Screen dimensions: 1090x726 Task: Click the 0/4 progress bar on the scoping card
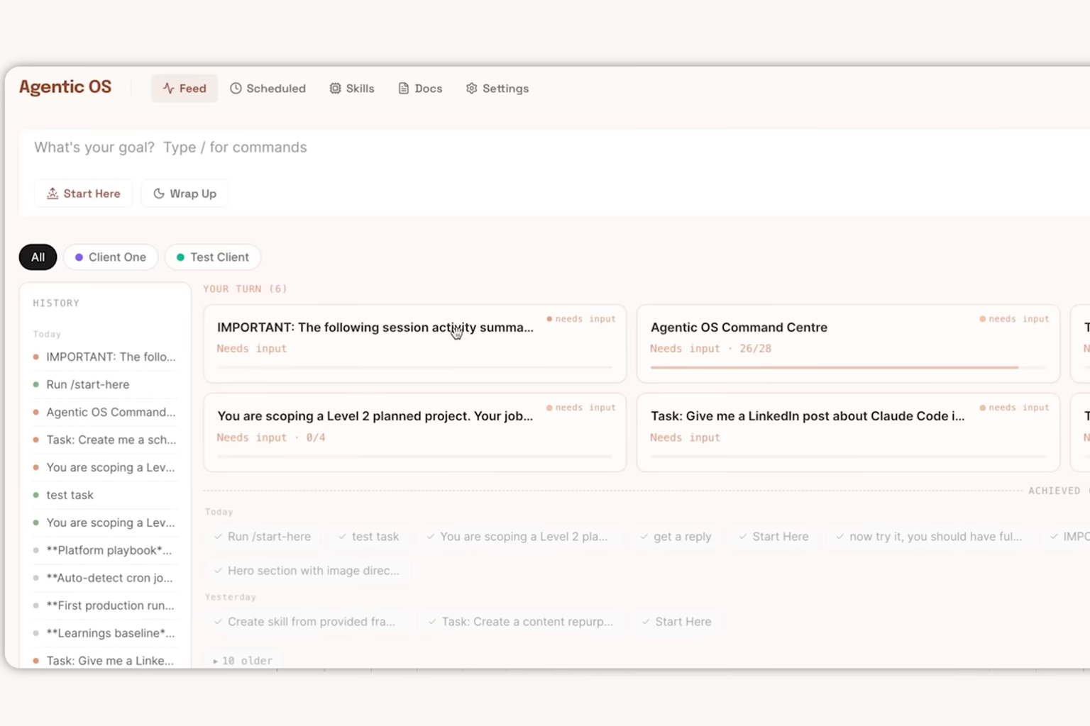coord(414,456)
